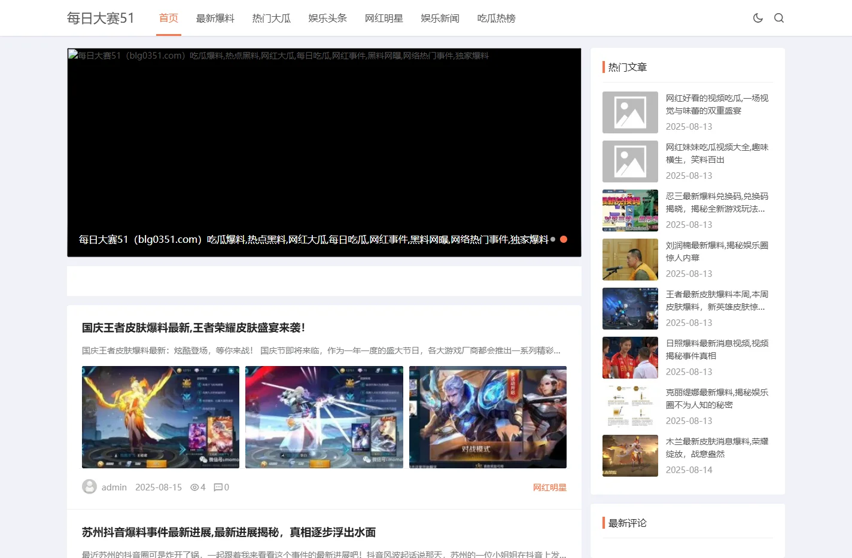Open thumbnail for 刘润楠最新爆料

coord(630,260)
